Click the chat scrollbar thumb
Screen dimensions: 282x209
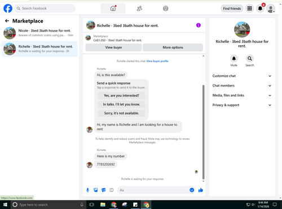(x=203, y=132)
